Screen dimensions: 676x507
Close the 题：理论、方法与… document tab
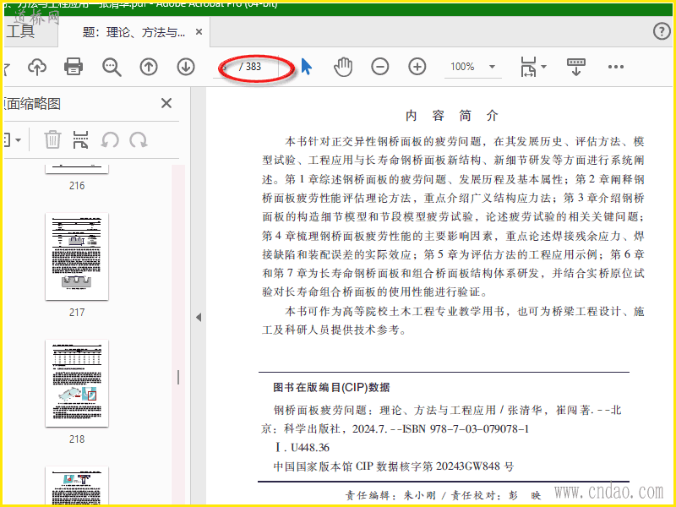[x=199, y=32]
